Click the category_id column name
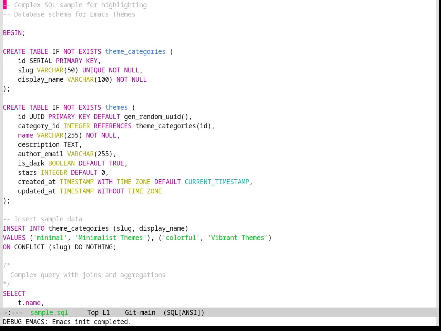 [39, 126]
